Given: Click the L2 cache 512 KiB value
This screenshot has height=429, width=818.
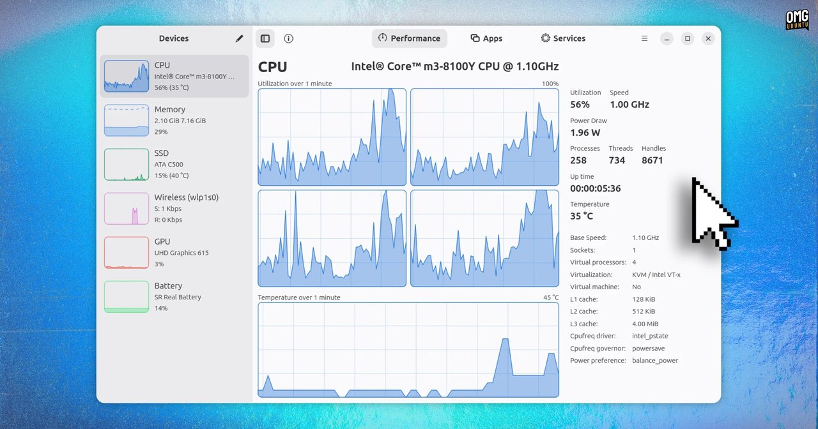Looking at the screenshot, I should (644, 312).
